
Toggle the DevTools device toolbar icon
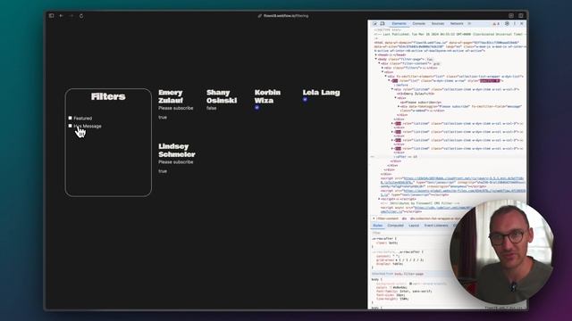[x=383, y=24]
